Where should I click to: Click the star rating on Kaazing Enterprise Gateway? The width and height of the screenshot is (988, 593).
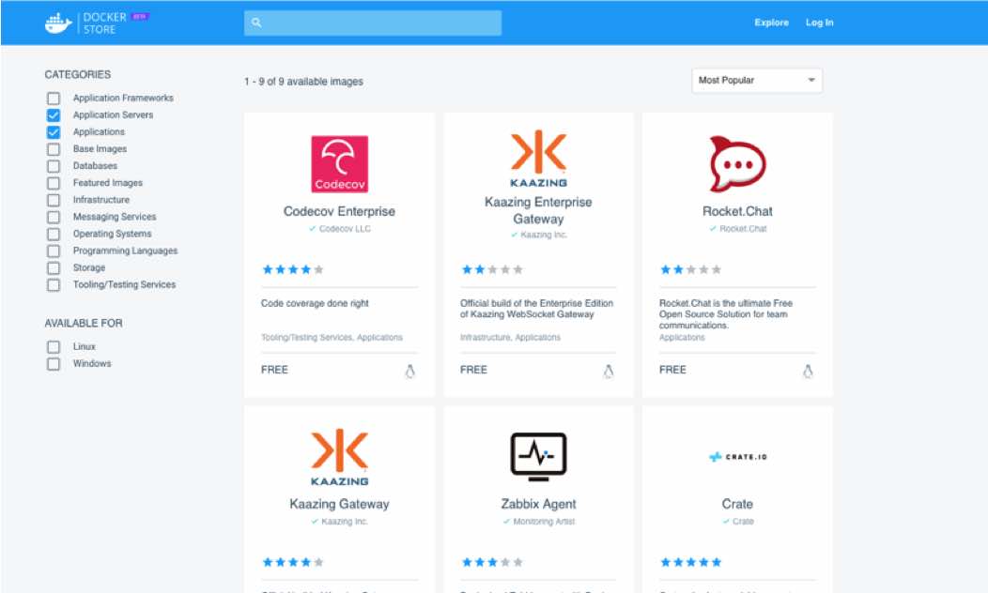[492, 269]
